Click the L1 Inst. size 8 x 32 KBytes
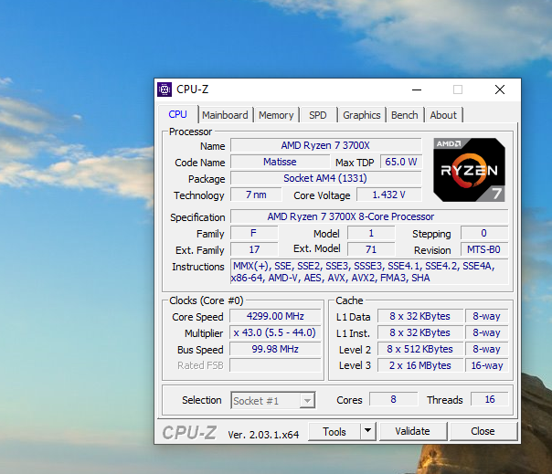552x474 pixels. coord(420,332)
